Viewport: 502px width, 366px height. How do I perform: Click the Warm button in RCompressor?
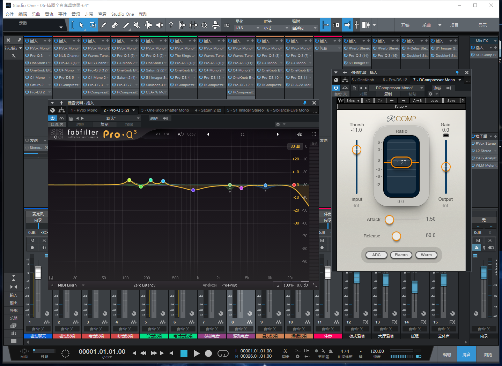point(426,255)
